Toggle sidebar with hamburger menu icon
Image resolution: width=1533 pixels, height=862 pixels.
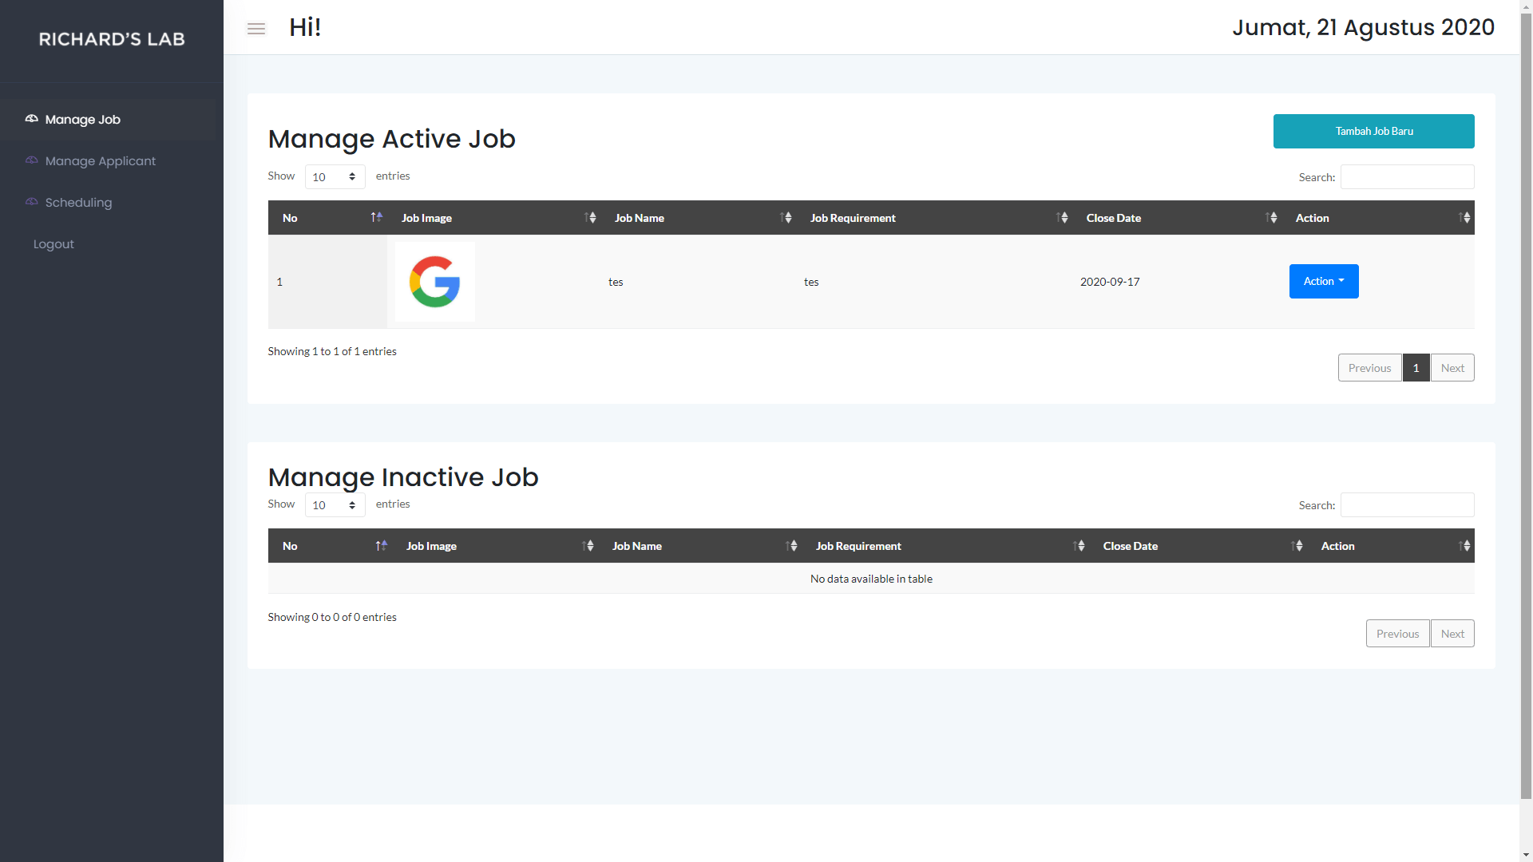coord(256,29)
